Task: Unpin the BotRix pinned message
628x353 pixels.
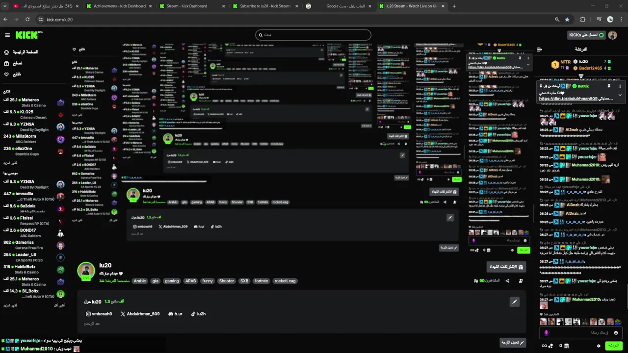Action: click(609, 86)
